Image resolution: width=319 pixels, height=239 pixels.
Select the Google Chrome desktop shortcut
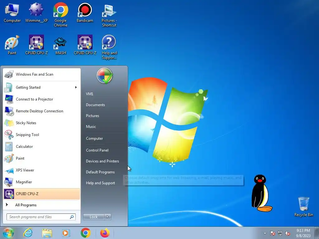61,15
